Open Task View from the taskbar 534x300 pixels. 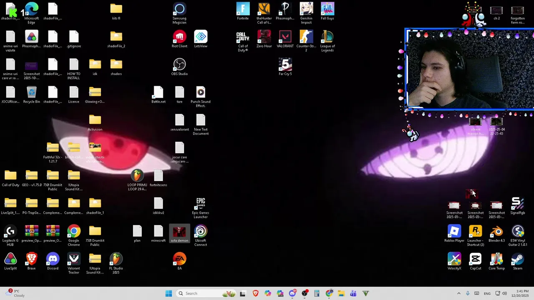(243, 293)
